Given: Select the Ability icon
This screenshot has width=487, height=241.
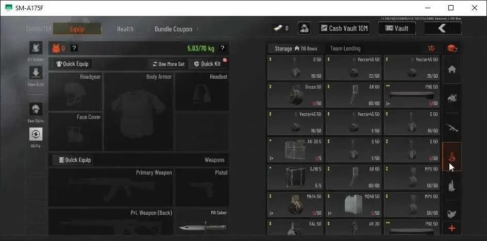Looking at the screenshot, I should click(36, 134).
